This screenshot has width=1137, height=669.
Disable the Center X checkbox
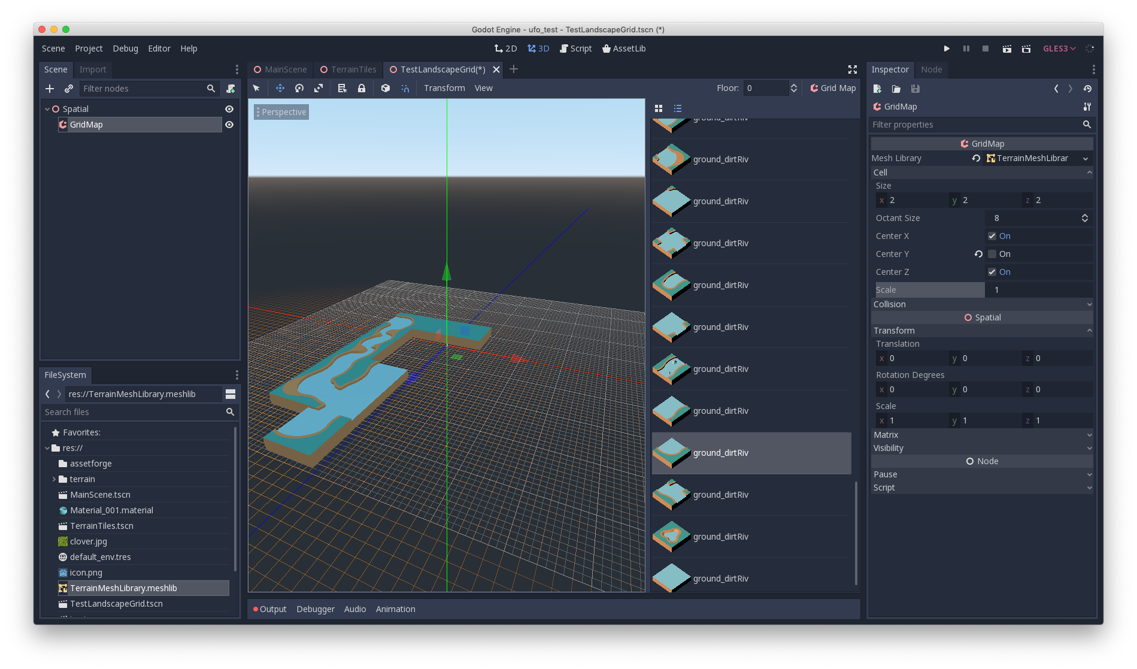(x=992, y=236)
